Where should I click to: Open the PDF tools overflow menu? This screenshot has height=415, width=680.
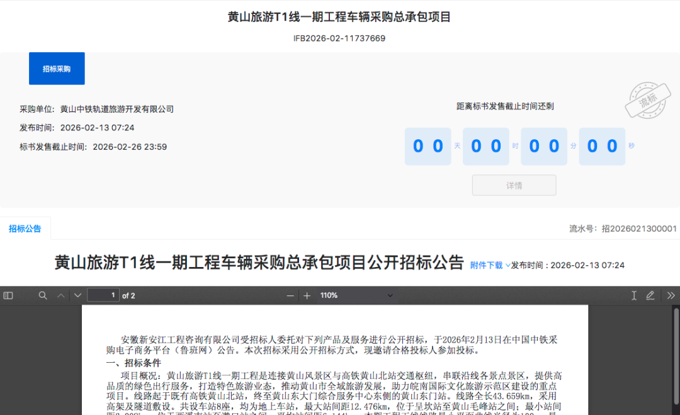[x=671, y=295]
